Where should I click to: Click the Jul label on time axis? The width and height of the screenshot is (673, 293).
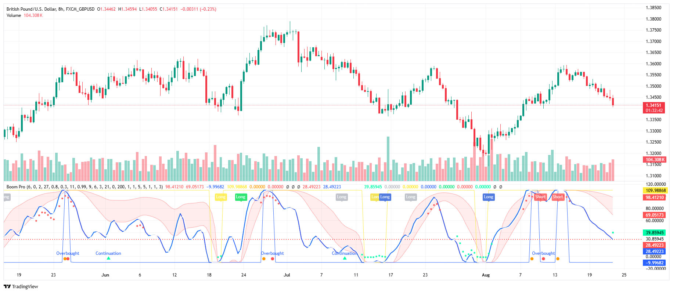(x=287, y=275)
